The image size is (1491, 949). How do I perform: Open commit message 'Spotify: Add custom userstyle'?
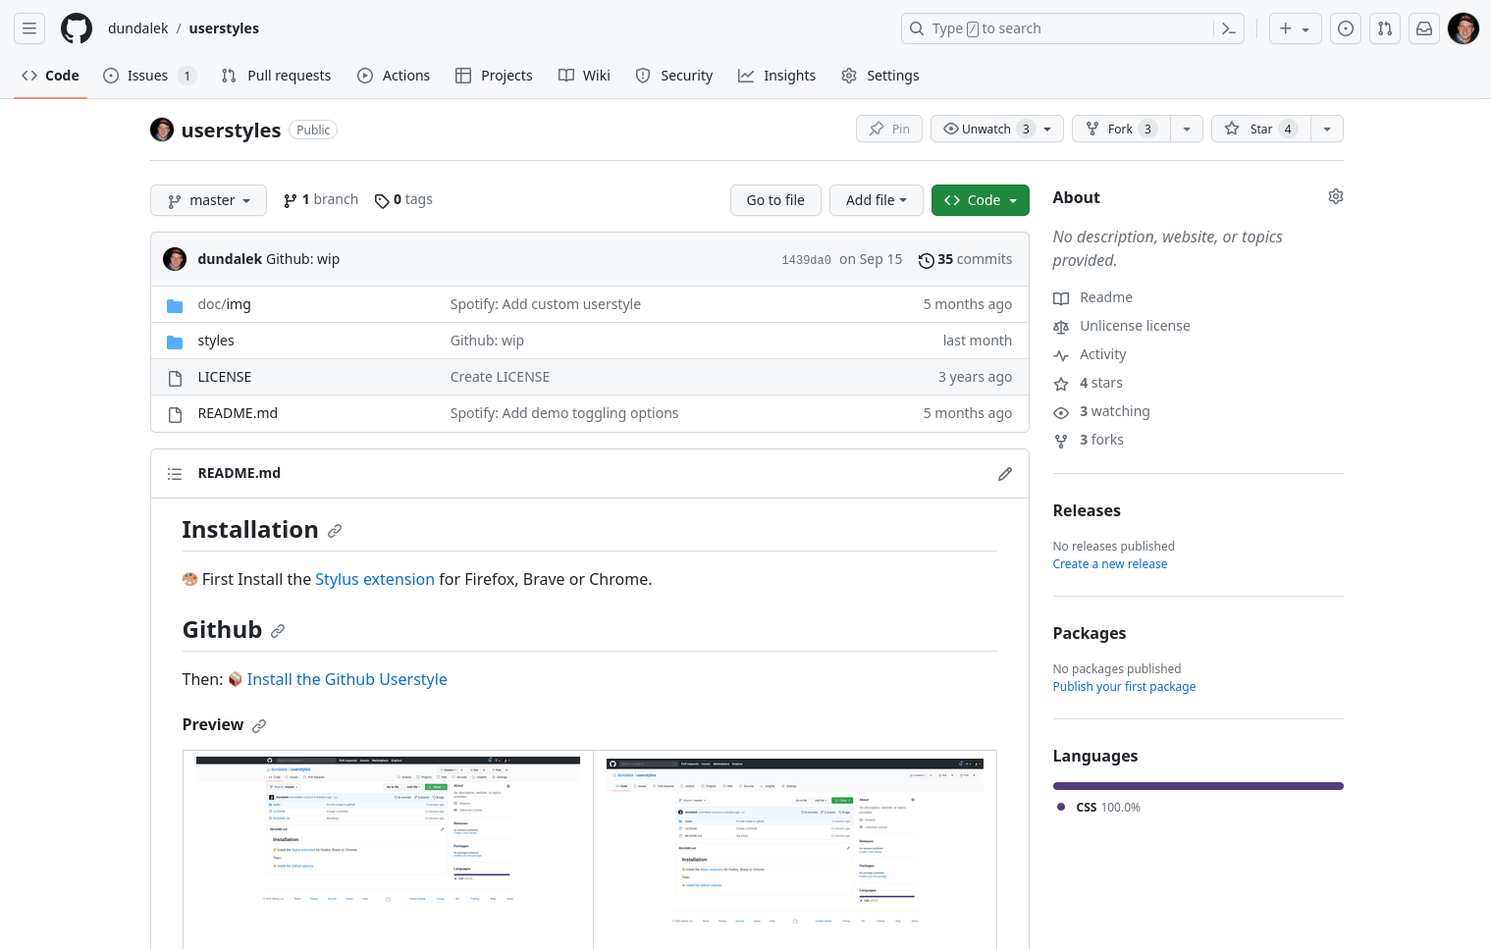coord(546,304)
